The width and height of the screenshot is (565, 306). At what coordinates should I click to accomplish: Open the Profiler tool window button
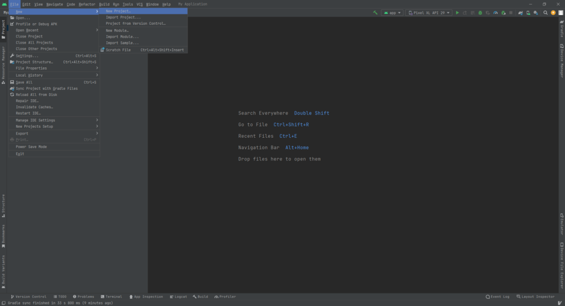pyautogui.click(x=225, y=297)
